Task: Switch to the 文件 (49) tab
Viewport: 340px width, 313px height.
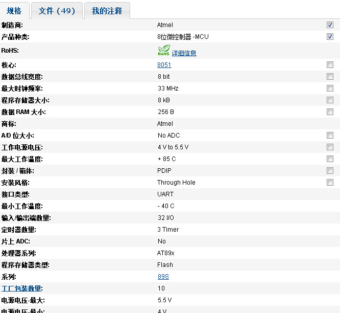Action: 57,11
